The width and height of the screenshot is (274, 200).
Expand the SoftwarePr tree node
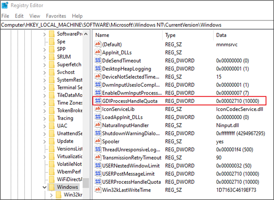click(x=45, y=34)
